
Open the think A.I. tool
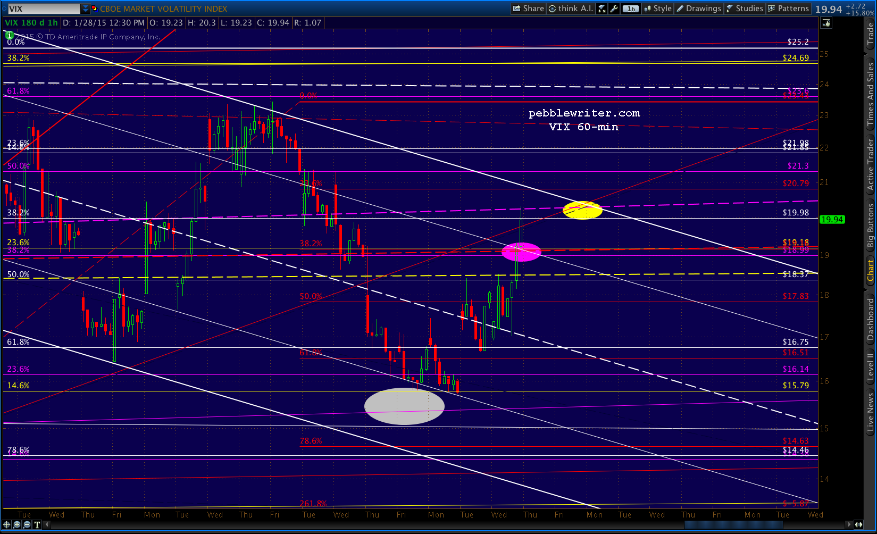pos(571,9)
